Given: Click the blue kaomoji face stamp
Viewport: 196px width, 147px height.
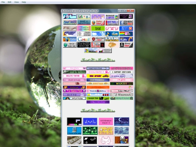Looking at the screenshot, I should (x=90, y=122).
